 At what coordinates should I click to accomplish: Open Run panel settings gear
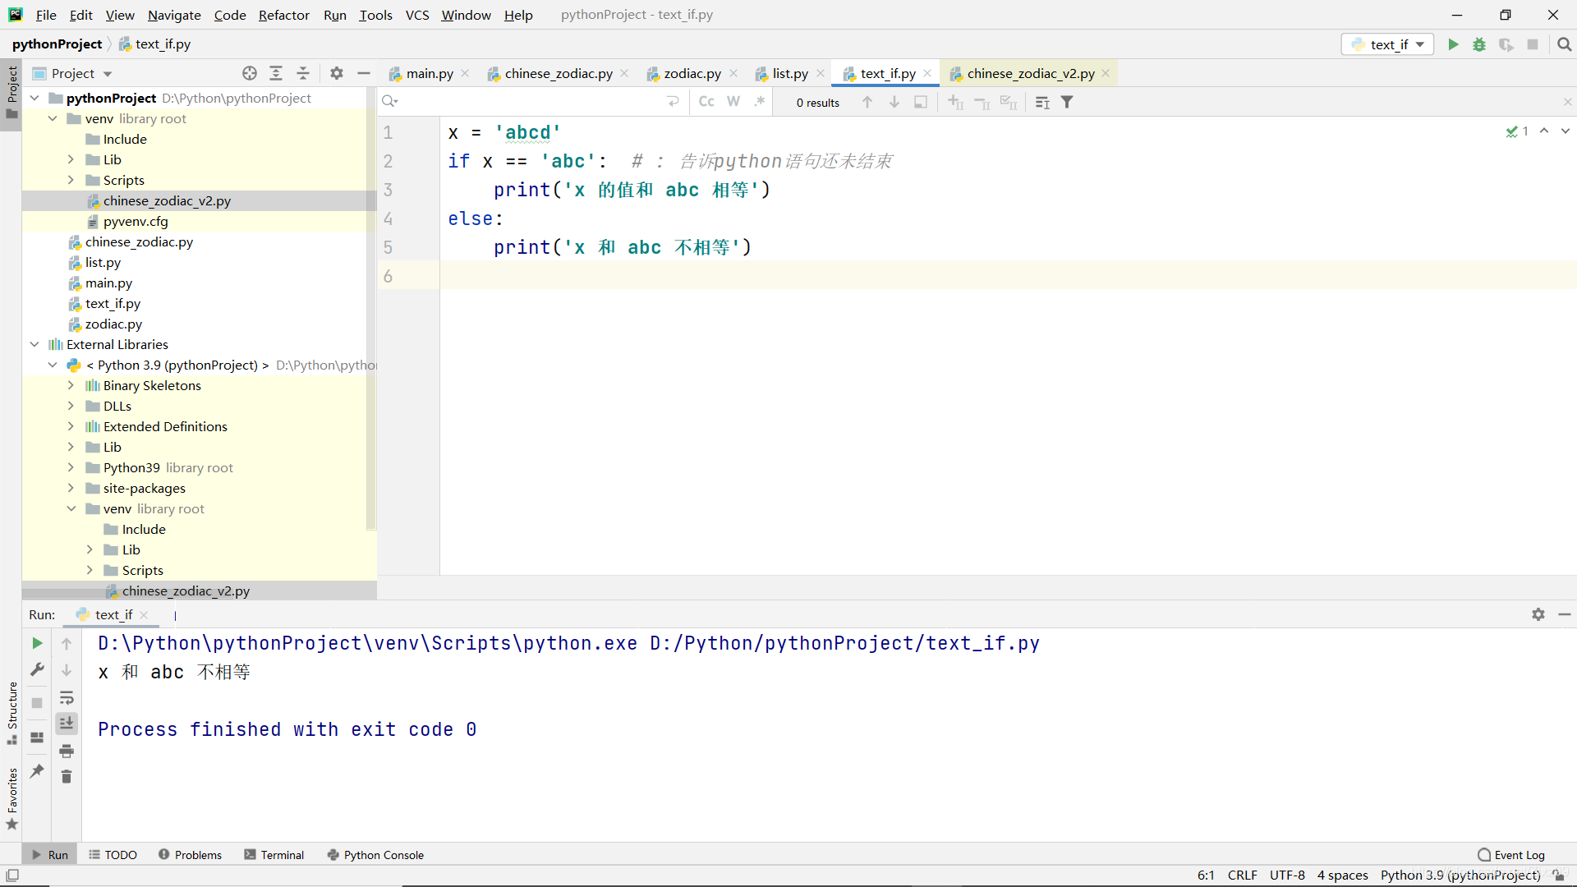point(1538,614)
